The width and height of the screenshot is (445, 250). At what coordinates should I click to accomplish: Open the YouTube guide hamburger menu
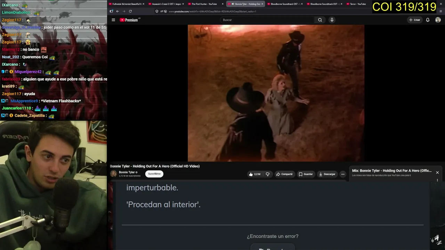(x=113, y=20)
